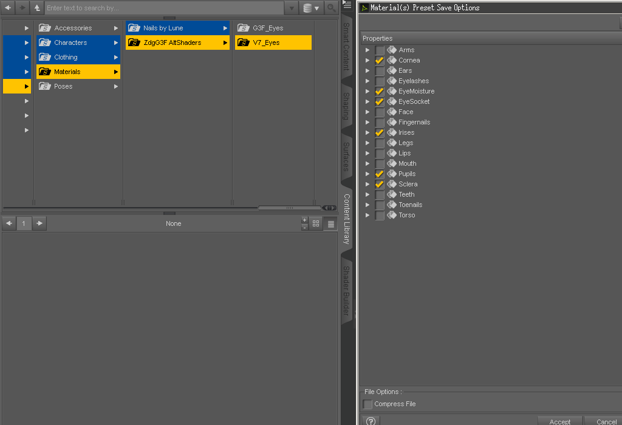Increase thumbnail size with plus button
Viewport: 622px width, 425px height.
(305, 220)
